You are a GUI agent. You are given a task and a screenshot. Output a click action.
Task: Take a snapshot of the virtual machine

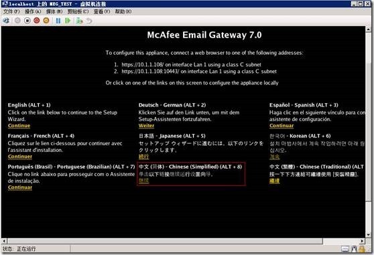click(x=79, y=21)
